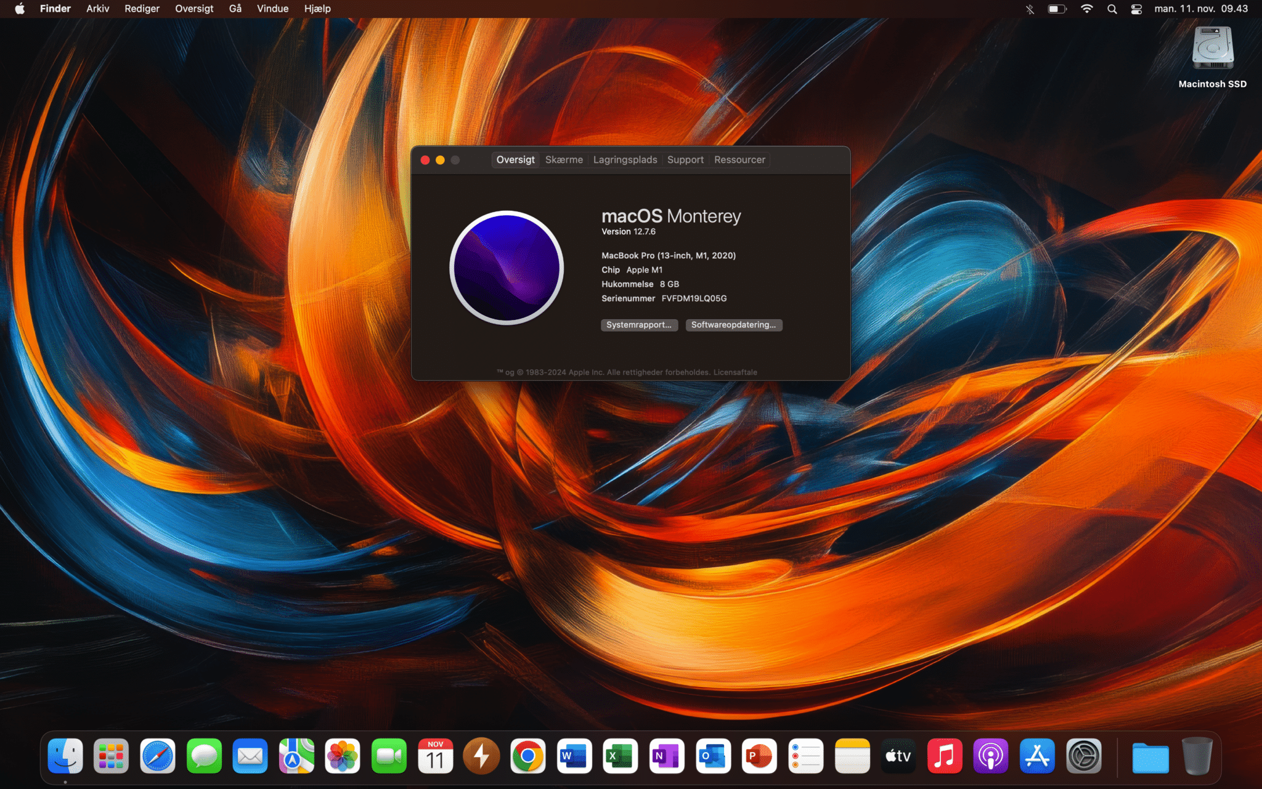1262x789 pixels.
Task: Open Control Center in menu bar
Action: click(1136, 9)
